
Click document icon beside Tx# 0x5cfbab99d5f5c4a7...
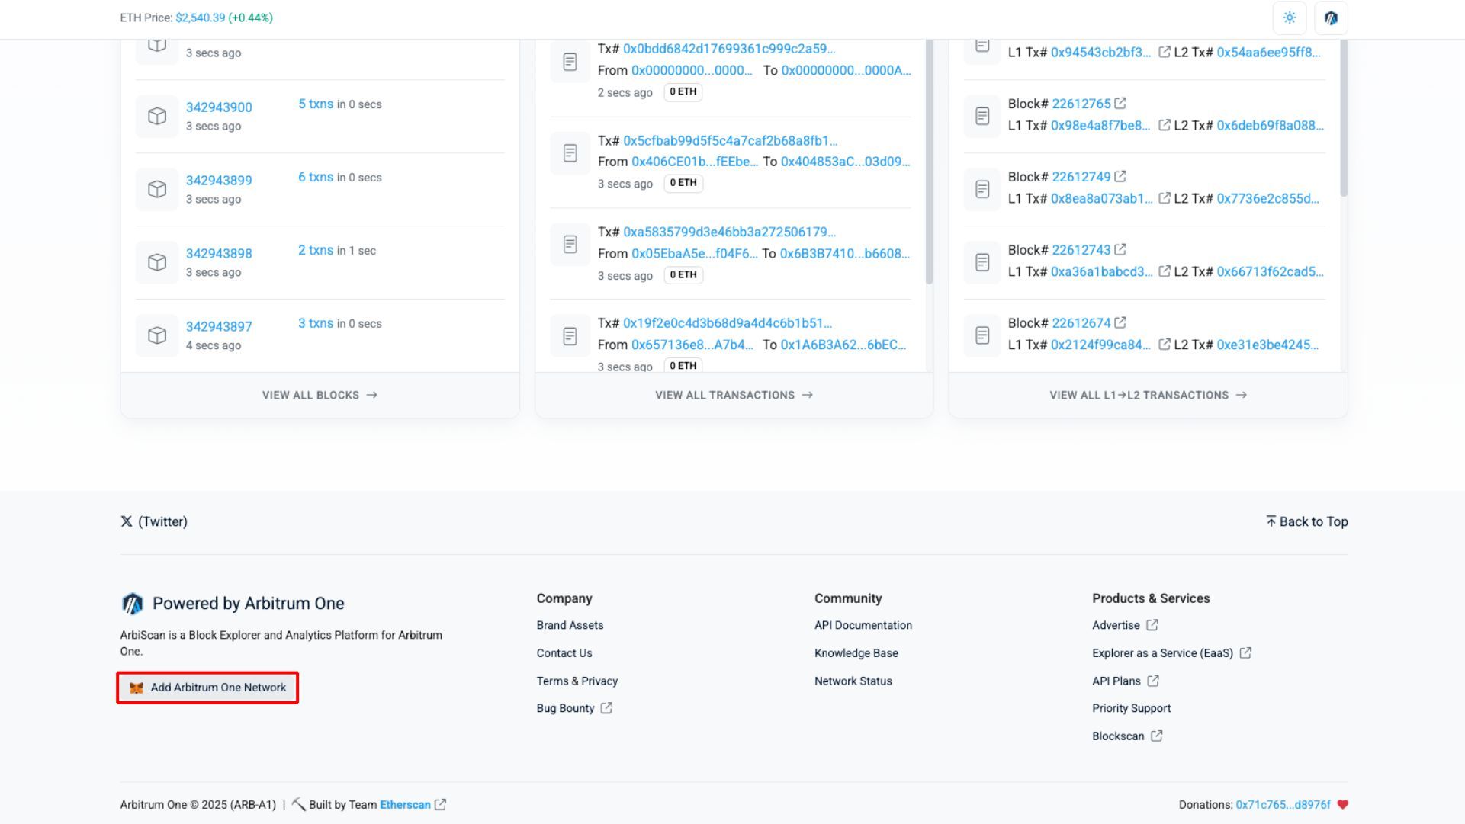tap(570, 153)
